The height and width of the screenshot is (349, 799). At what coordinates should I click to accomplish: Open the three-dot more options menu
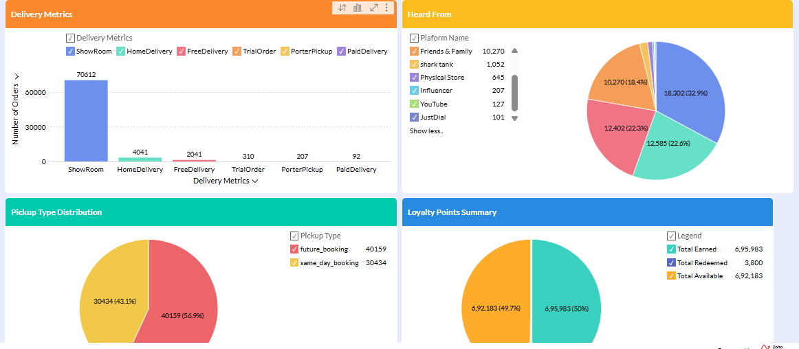386,8
